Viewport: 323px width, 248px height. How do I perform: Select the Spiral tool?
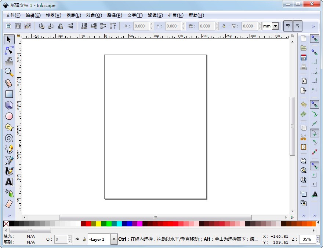coord(9,138)
